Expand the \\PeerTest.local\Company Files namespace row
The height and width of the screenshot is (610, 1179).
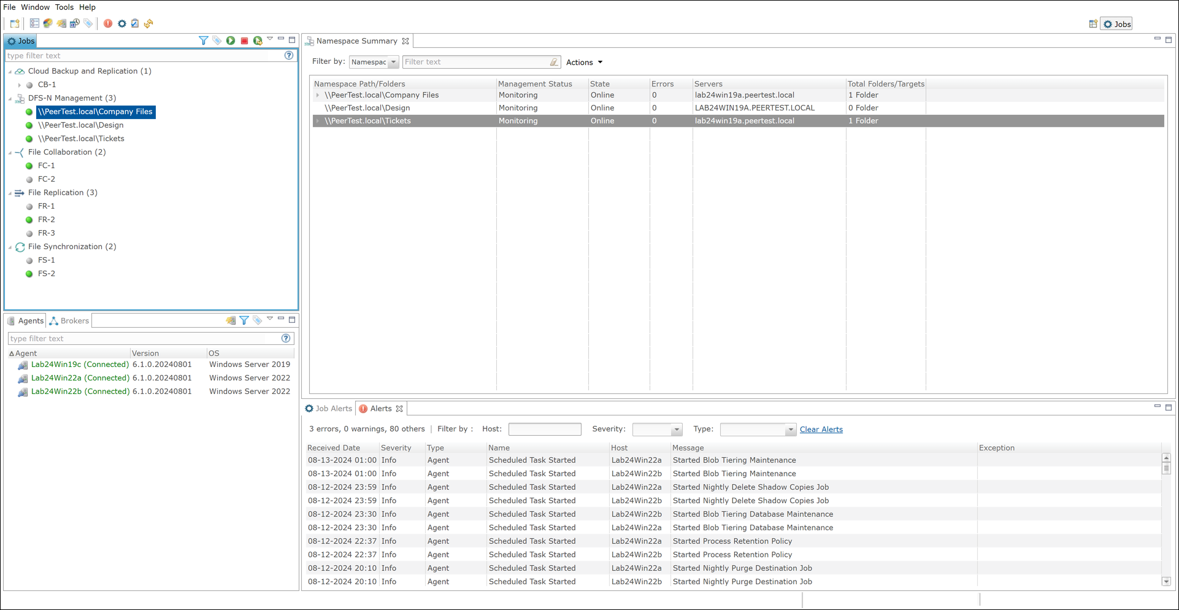(x=318, y=95)
